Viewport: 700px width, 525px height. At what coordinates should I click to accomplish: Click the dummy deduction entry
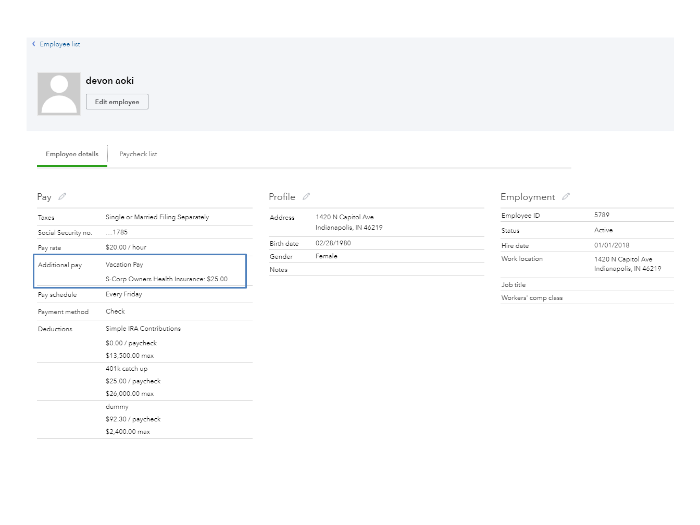pos(117,407)
